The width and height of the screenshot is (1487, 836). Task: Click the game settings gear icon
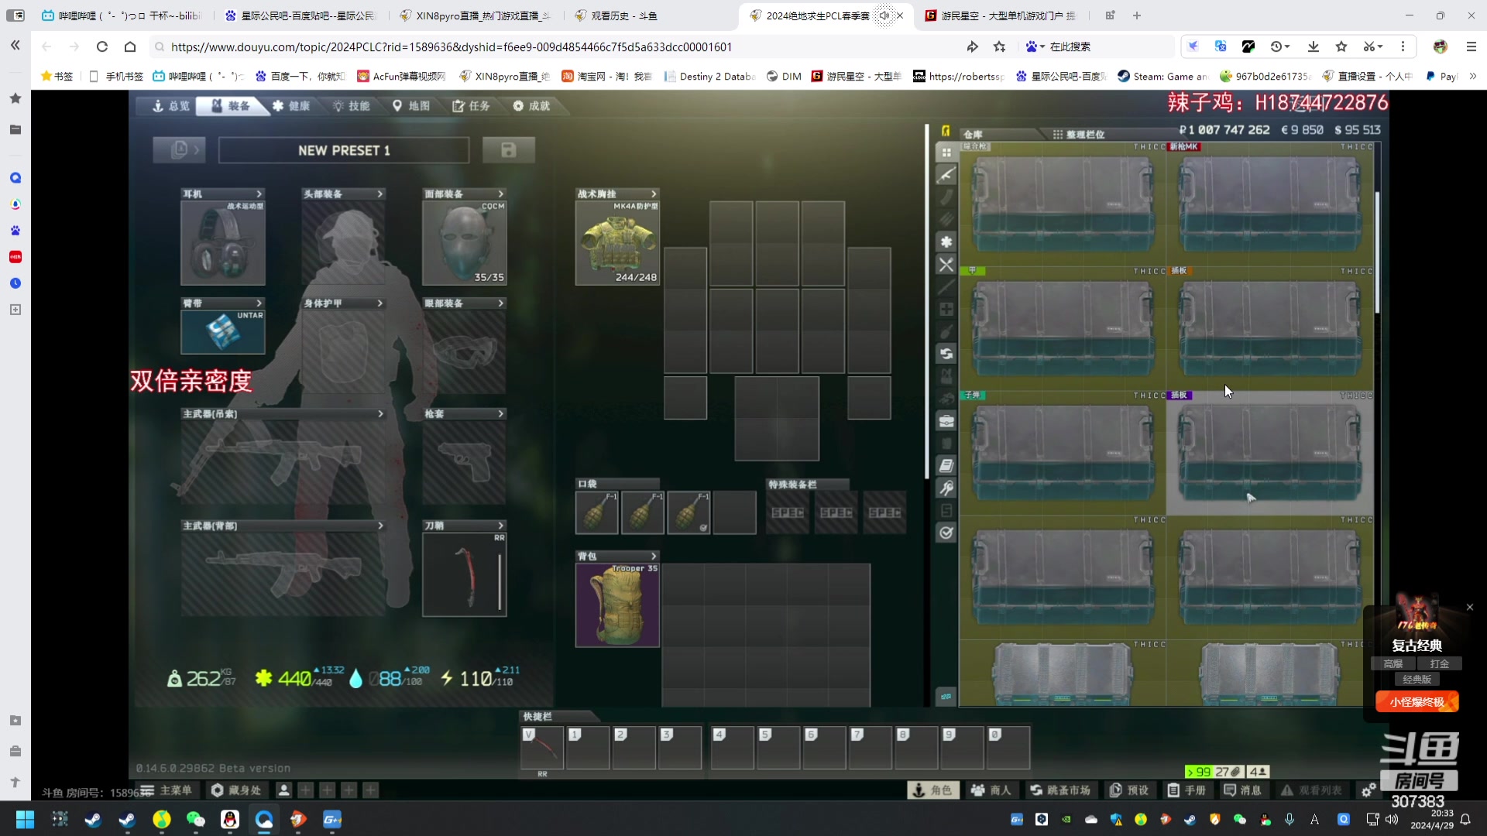(x=1369, y=790)
